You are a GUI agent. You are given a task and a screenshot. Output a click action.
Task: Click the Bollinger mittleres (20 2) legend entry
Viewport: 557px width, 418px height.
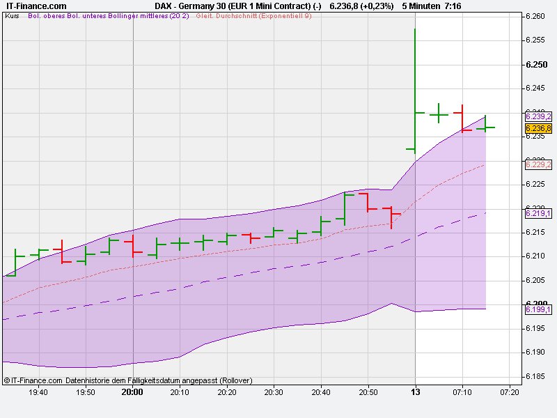point(146,21)
